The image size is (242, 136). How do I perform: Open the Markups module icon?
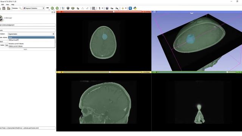82,8
